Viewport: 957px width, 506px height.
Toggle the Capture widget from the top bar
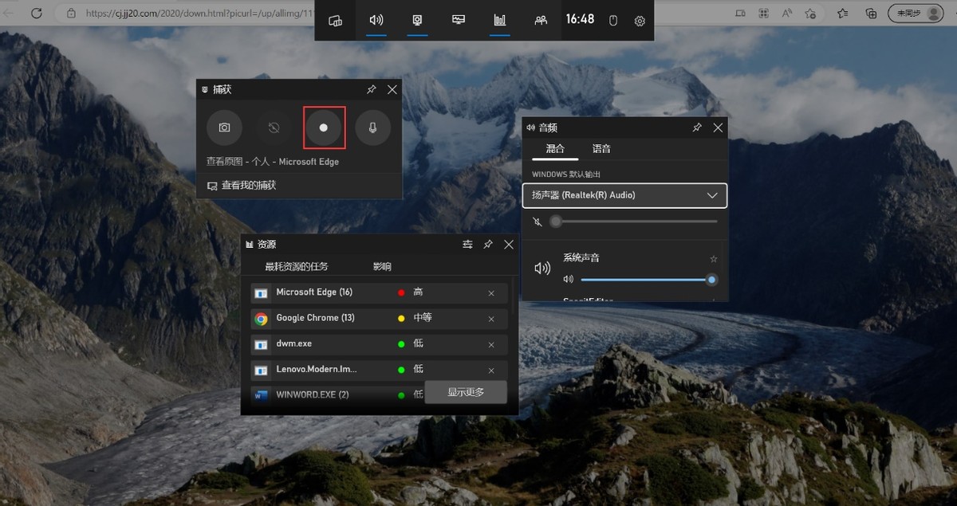tap(417, 21)
